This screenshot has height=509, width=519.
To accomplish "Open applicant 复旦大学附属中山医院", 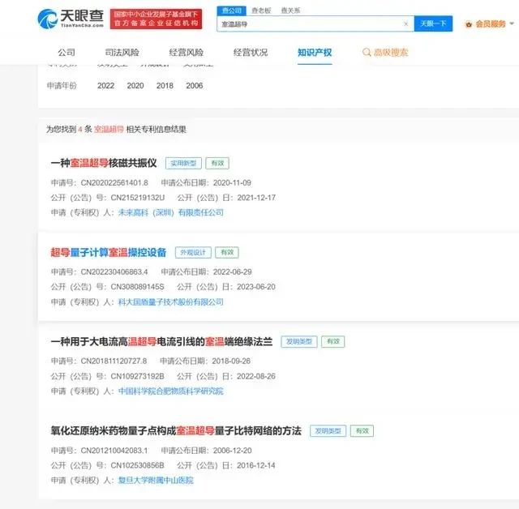I will [x=156, y=480].
